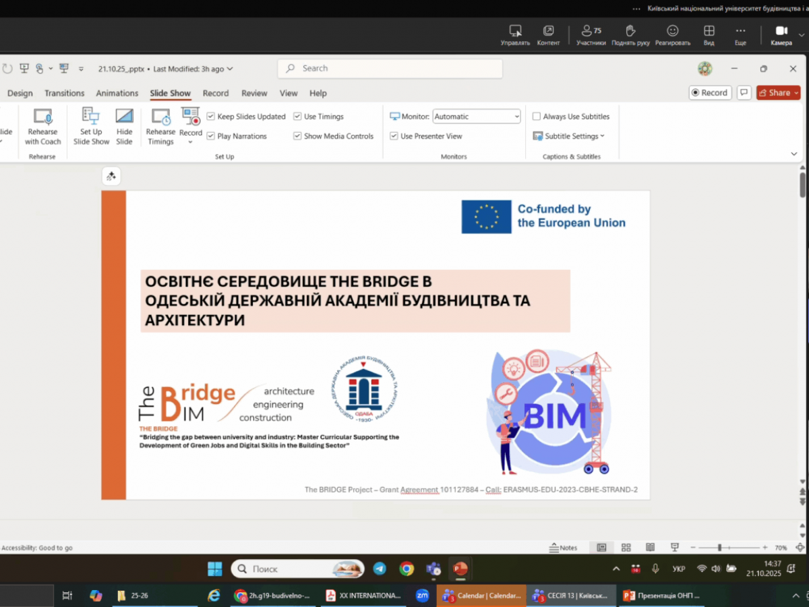Open the Notes pane from the status bar
The width and height of the screenshot is (809, 607).
tap(563, 547)
